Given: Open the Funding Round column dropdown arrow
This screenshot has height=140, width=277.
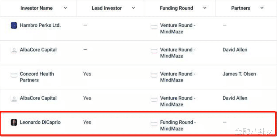Looking at the screenshot, I should (x=205, y=8).
